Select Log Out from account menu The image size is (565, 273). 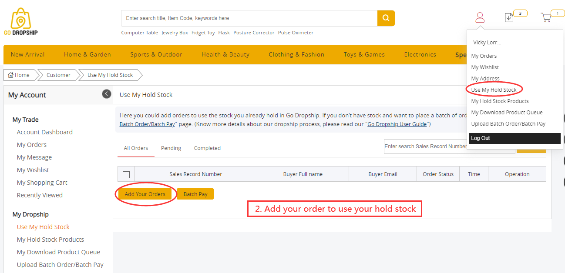[481, 138]
